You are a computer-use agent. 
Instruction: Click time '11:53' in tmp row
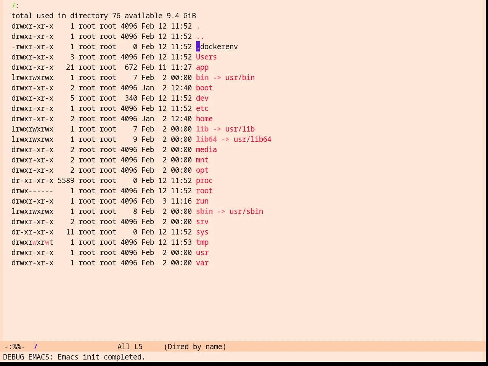pyautogui.click(x=181, y=242)
